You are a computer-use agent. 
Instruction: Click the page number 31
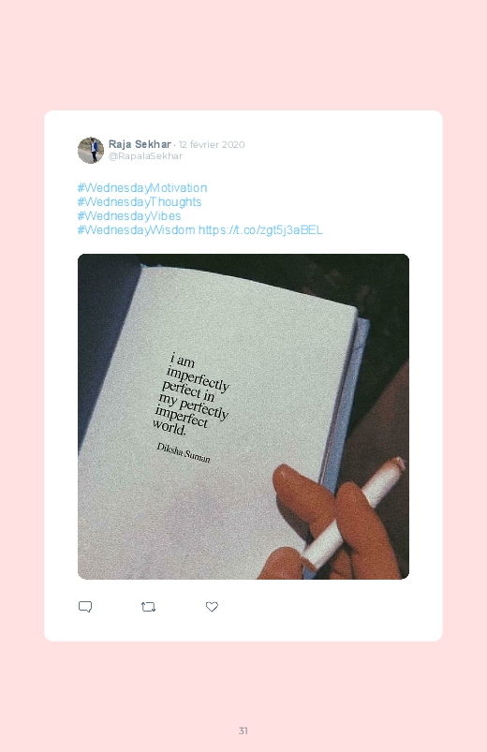pyautogui.click(x=243, y=730)
